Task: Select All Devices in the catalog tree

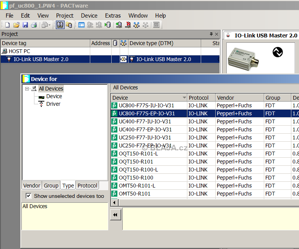Action: click(51, 89)
